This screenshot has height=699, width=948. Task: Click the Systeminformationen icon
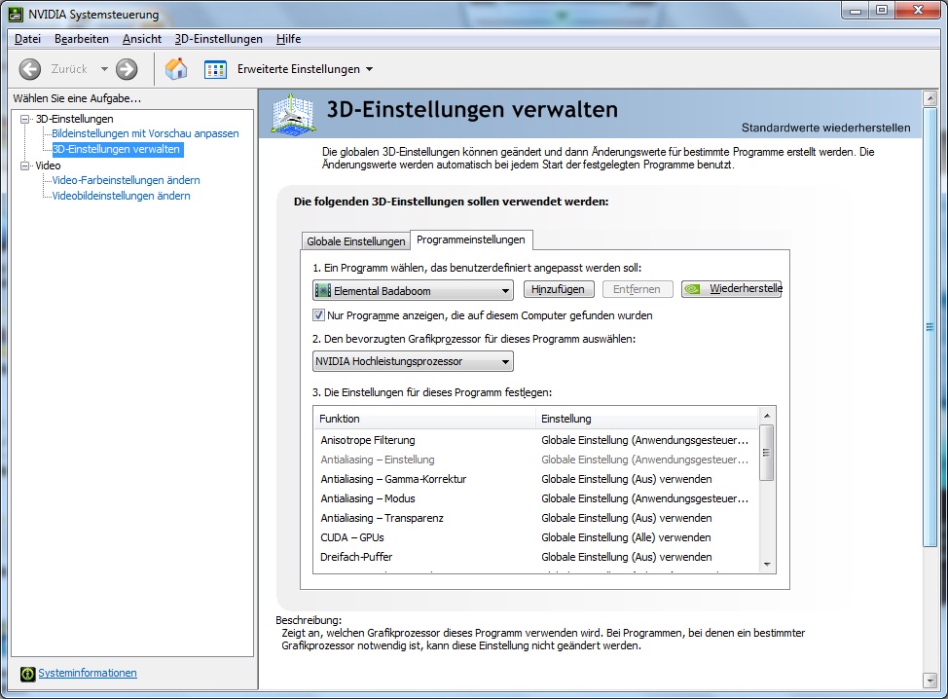[27, 674]
